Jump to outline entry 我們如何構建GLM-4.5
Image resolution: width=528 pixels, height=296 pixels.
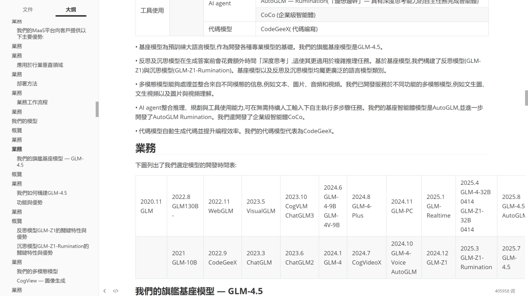(42, 193)
